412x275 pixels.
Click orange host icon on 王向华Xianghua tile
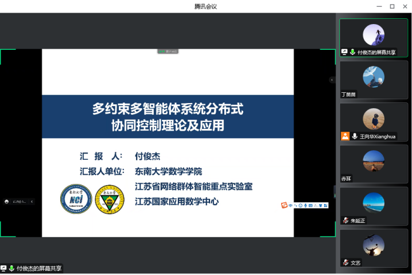click(x=345, y=136)
